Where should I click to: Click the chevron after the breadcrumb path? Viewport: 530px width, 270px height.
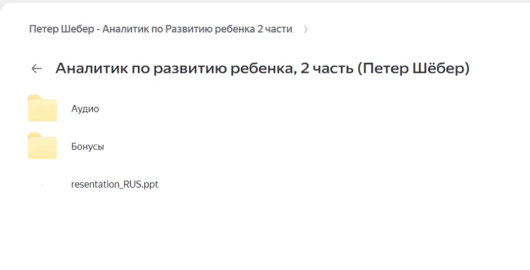click(305, 29)
